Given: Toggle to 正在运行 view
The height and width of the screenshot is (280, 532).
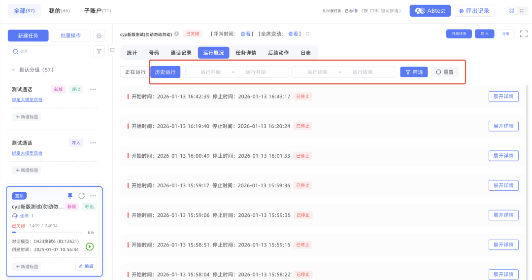Looking at the screenshot, I should (135, 72).
